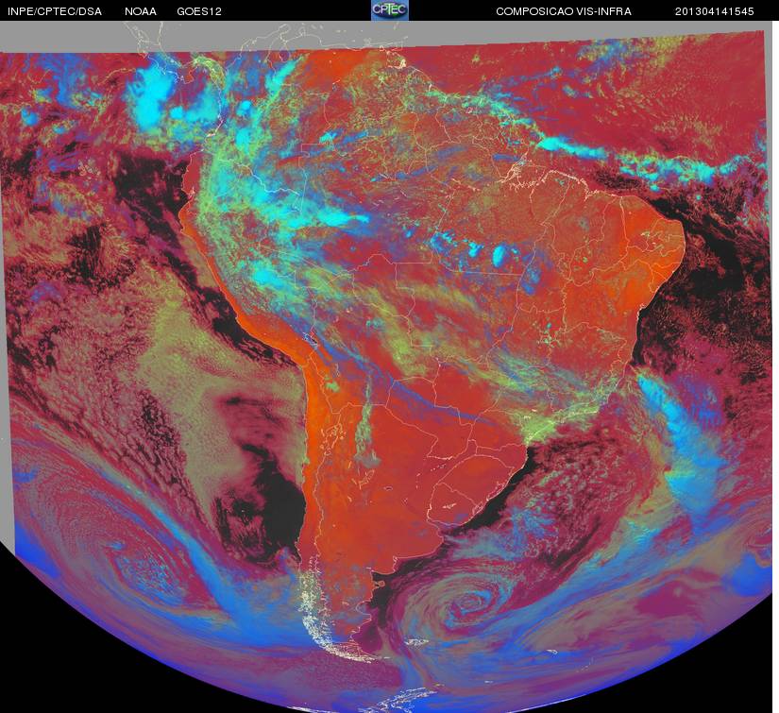Click the COMPOSICAO VIS-INFRA title text

tap(564, 11)
